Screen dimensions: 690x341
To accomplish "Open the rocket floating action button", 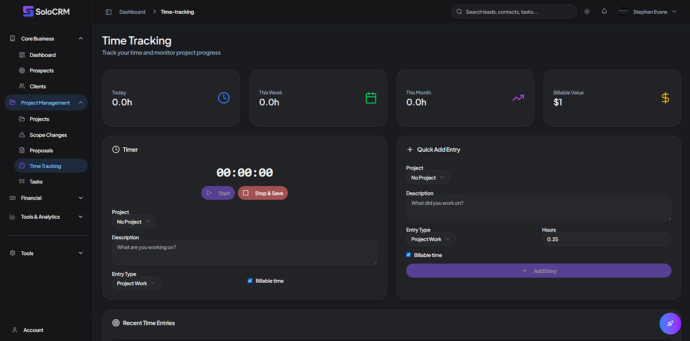I will pyautogui.click(x=670, y=323).
